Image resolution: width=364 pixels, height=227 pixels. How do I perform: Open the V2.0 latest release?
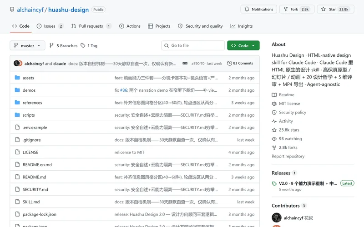pyautogui.click(x=308, y=183)
